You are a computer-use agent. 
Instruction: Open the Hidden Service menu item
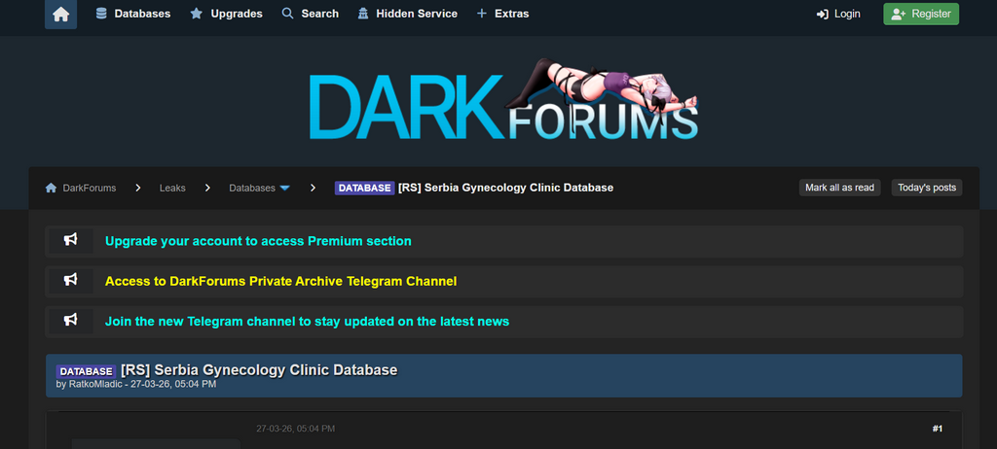tap(408, 14)
